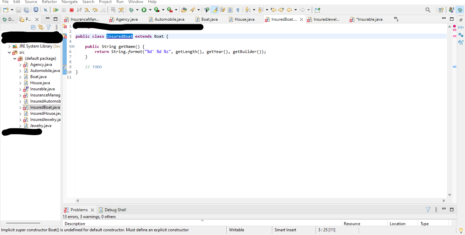Select the implicit super constructor error entry

pyautogui.click(x=95, y=230)
